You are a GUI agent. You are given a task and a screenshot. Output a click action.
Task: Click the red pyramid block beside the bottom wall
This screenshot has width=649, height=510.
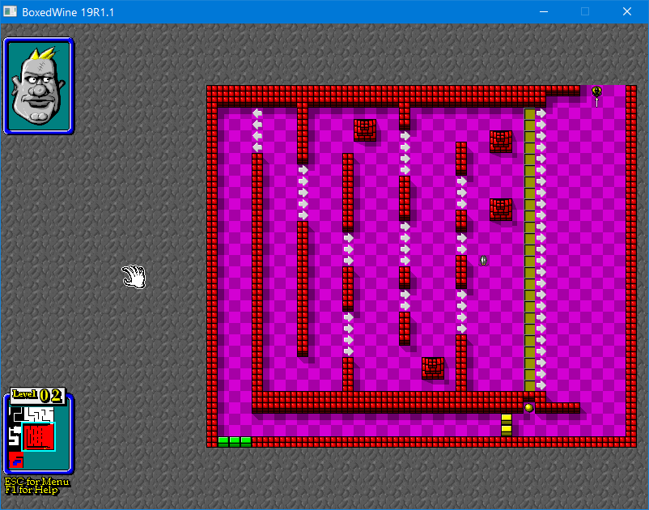433,368
